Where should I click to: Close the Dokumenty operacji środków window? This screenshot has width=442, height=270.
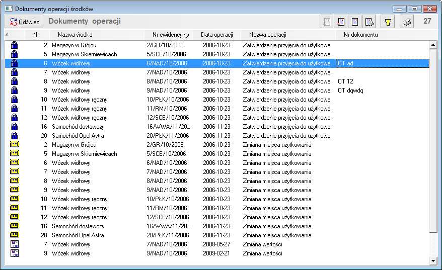pyautogui.click(x=429, y=9)
